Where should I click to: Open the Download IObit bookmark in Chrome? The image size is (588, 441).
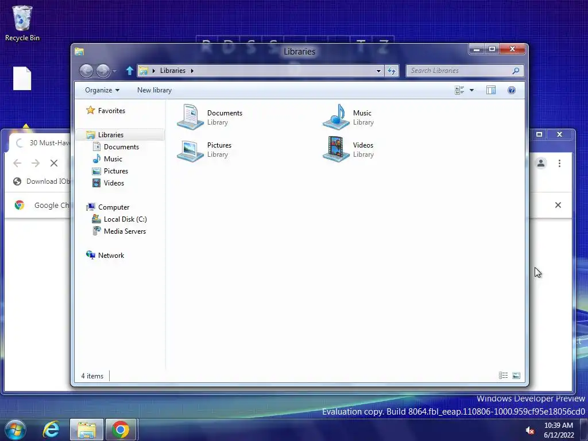click(x=41, y=181)
